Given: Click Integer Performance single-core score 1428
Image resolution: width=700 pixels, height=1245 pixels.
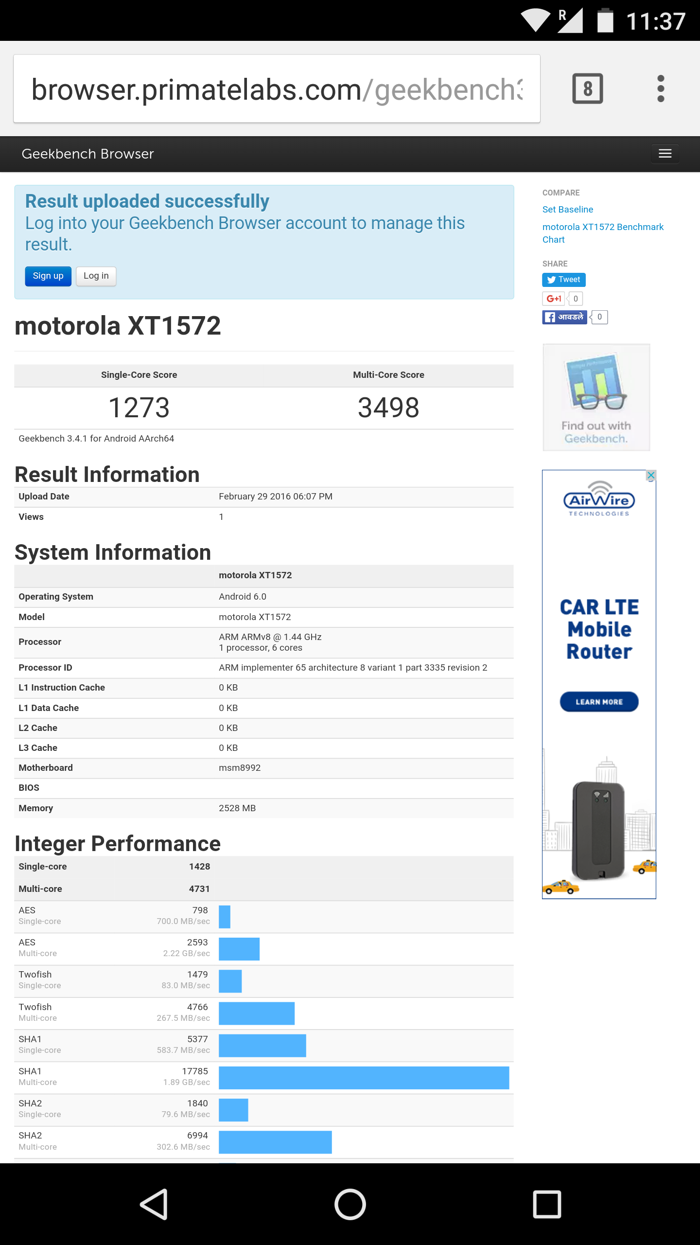Looking at the screenshot, I should pos(199,867).
